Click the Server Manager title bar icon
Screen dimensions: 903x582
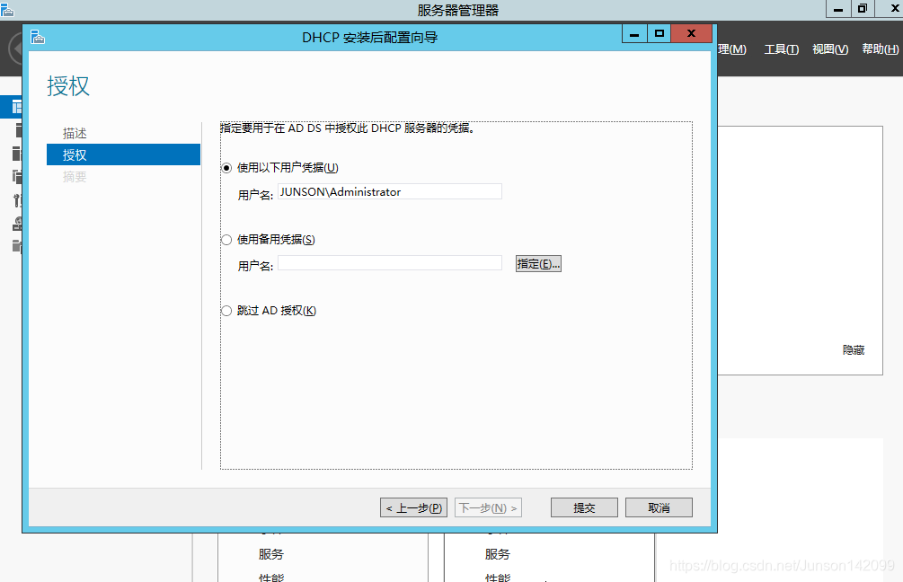pyautogui.click(x=7, y=9)
